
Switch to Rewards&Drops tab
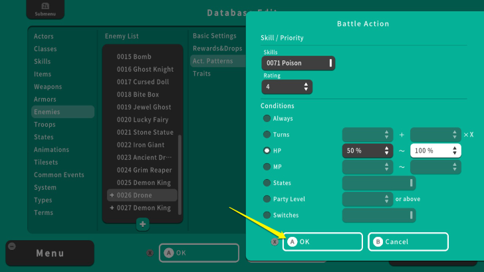pos(217,48)
